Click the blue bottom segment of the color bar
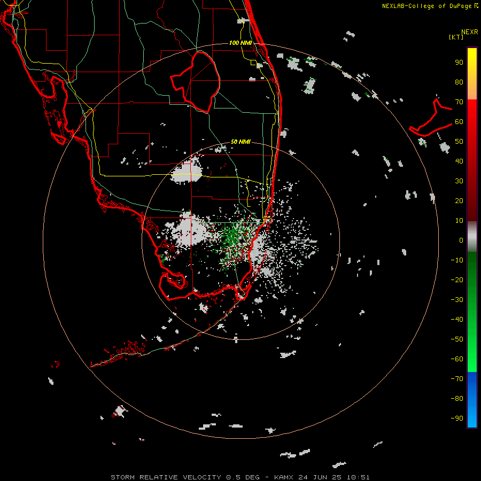 pos(472,400)
